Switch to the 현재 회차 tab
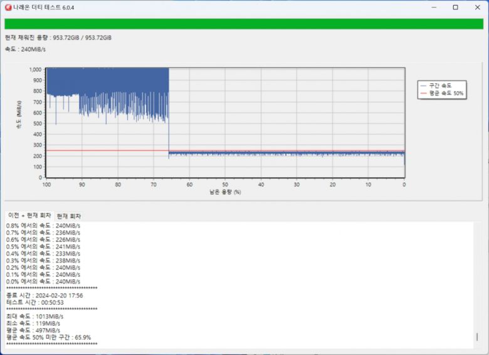The image size is (489, 355). 68,215
